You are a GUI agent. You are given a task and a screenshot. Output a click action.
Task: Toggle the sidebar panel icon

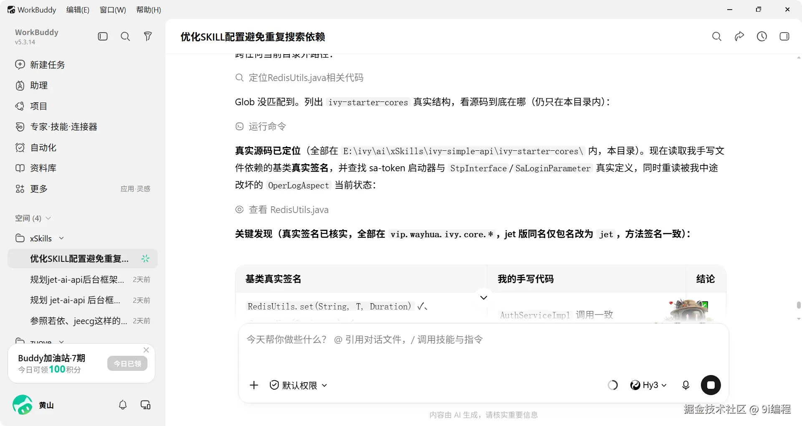[x=103, y=36]
